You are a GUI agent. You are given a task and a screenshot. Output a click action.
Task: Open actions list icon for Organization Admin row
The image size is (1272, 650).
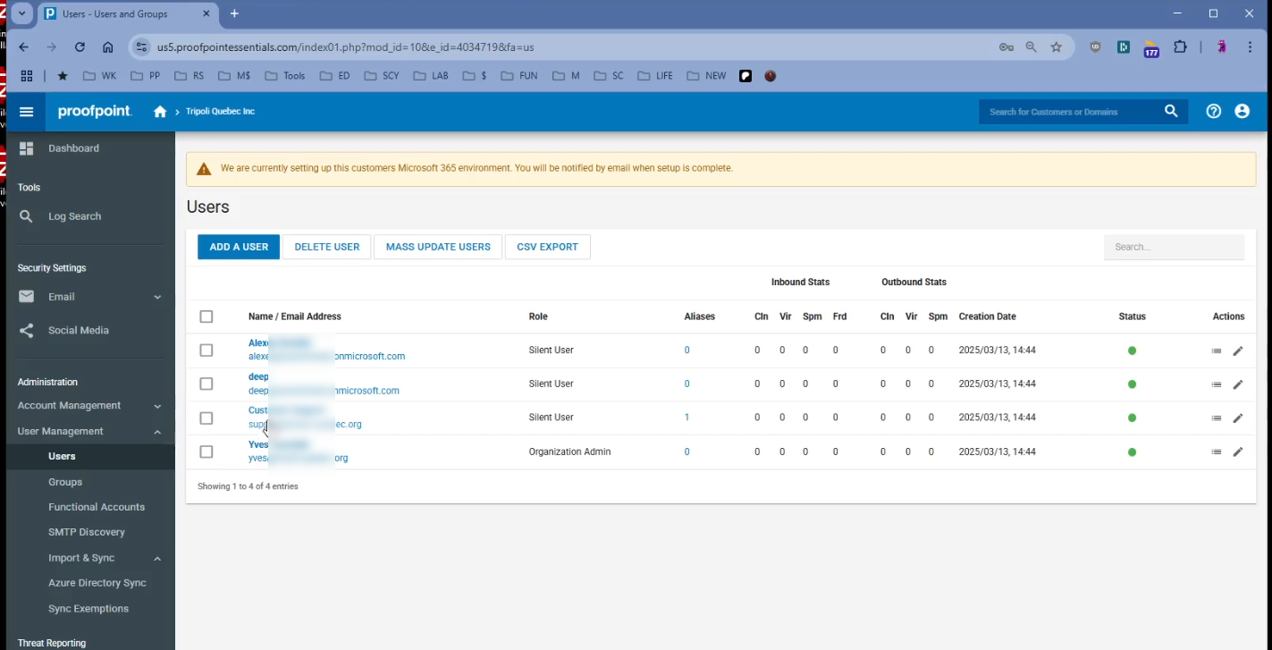tap(1217, 452)
